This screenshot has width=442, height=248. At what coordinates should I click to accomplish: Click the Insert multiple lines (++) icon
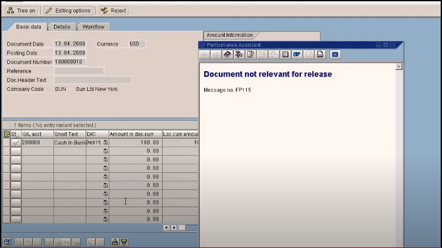coord(63,242)
